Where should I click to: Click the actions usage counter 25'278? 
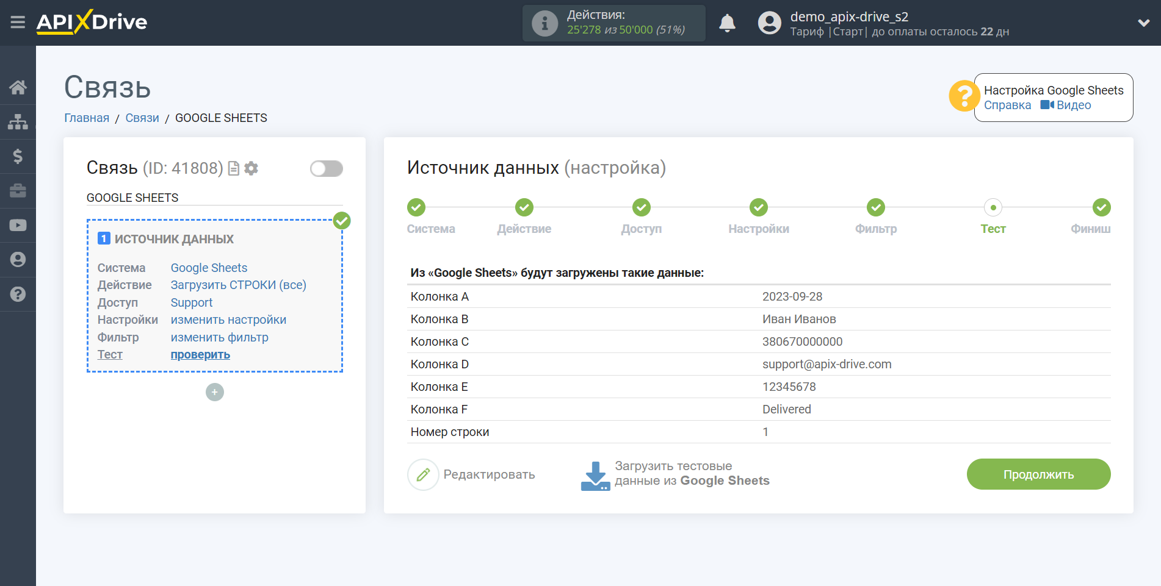(x=584, y=30)
